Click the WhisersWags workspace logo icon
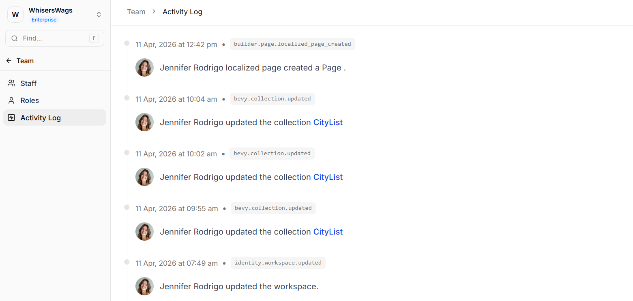 click(x=15, y=15)
